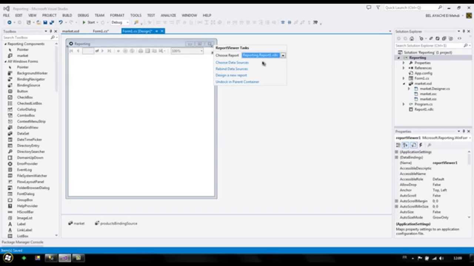Click productsBindingSource in component tray
Image resolution: width=474 pixels, height=266 pixels.
[116, 223]
